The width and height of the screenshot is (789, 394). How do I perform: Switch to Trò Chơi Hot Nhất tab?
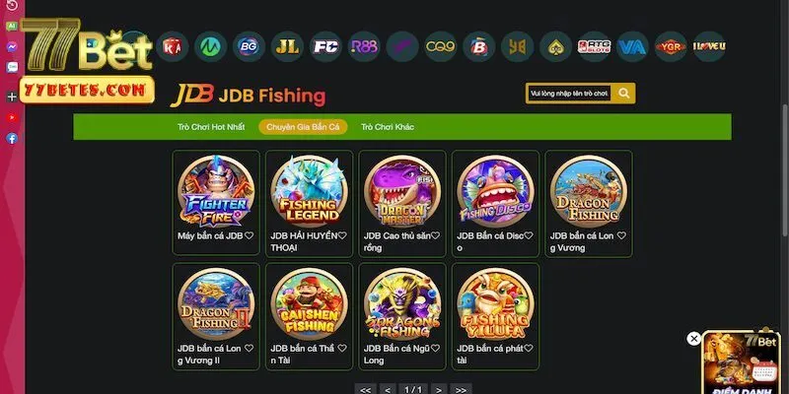point(211,127)
